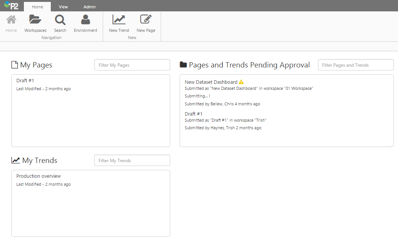Click the Home house icon
This screenshot has height=238, width=398.
11,20
